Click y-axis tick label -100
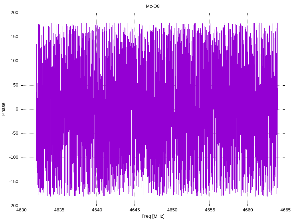This screenshot has width=293, height=220. click(14, 158)
